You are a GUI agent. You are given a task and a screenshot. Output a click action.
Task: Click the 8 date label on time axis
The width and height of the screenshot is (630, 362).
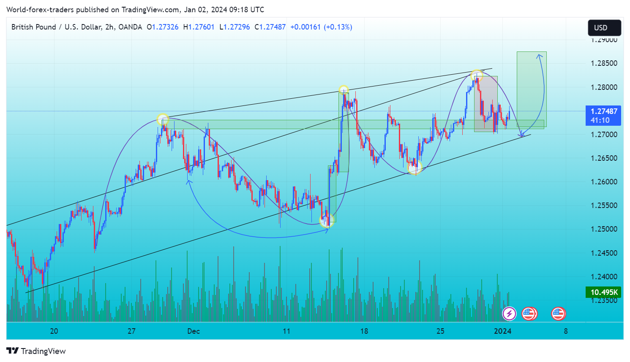(x=566, y=331)
